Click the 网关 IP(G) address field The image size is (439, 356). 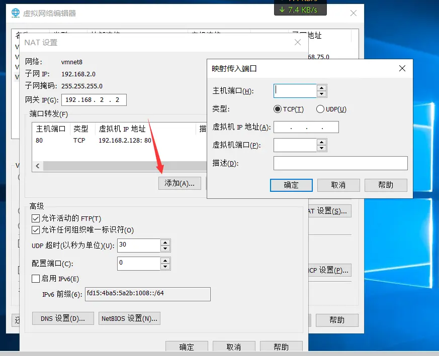94,100
